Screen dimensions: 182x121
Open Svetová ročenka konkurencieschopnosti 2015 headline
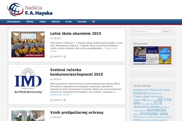tap(76, 72)
